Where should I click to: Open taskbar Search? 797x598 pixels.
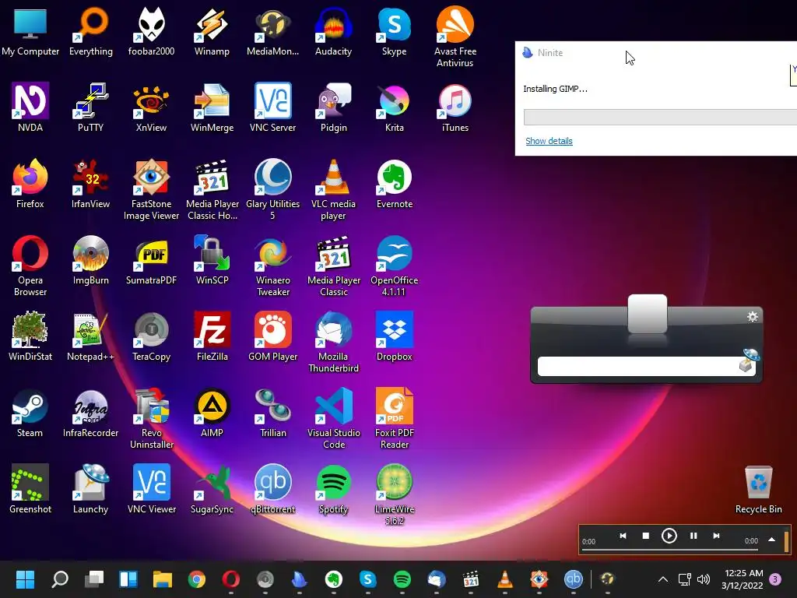click(60, 579)
